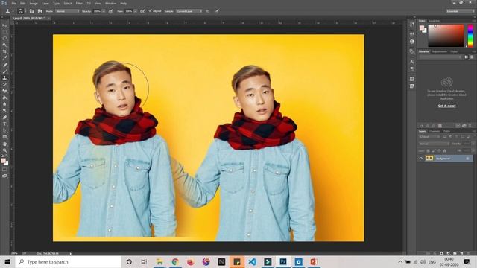This screenshot has height=268, width=477.
Task: Open the Opacity slider arrow in options bar
Action: point(104,11)
